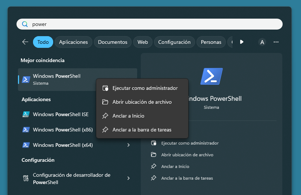Switch to the Aplicaciones filter tab
This screenshot has width=301, height=195.
pyautogui.click(x=73, y=42)
